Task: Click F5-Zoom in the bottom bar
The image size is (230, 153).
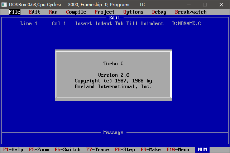Action: 39,149
